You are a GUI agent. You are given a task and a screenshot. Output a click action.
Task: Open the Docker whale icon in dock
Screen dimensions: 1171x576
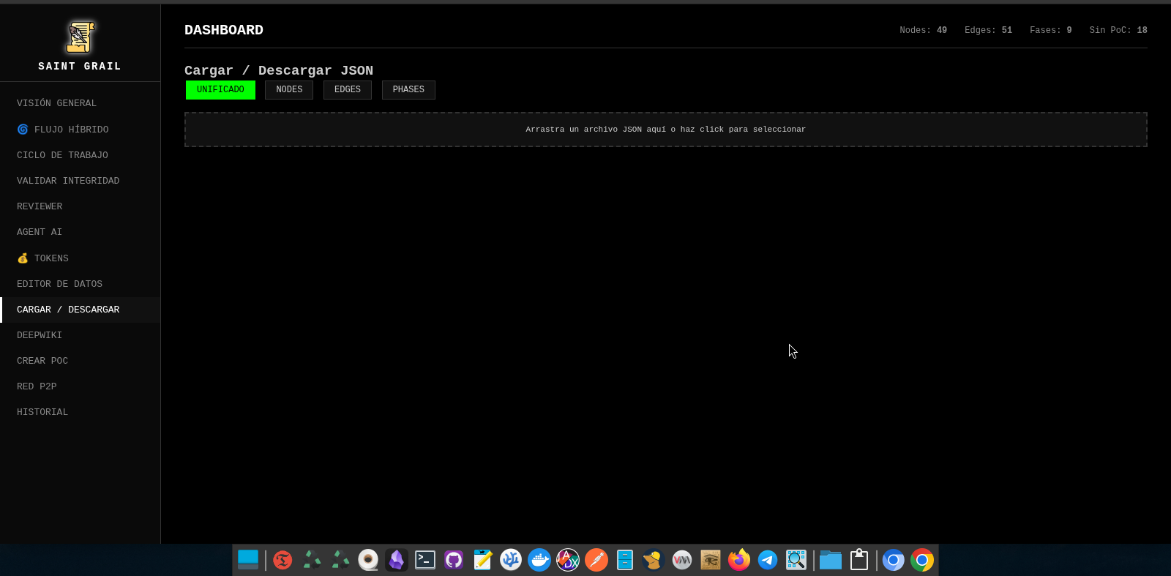[539, 560]
